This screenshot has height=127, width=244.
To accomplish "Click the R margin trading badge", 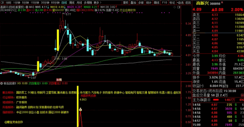I will (222, 2).
